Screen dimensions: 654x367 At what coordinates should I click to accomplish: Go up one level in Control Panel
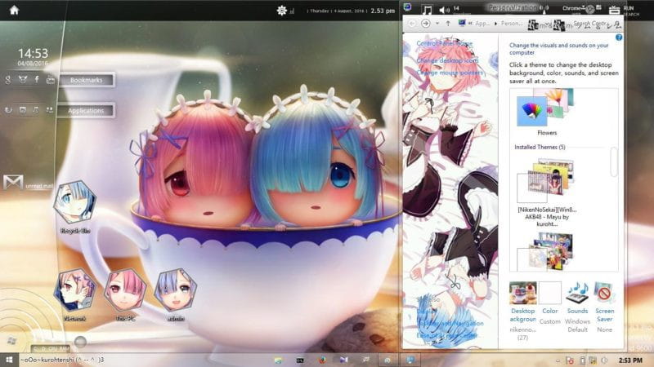[x=448, y=24]
